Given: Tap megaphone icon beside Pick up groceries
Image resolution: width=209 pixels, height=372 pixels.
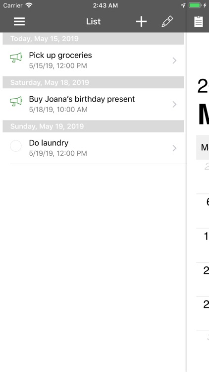Looking at the screenshot, I should point(16,58).
